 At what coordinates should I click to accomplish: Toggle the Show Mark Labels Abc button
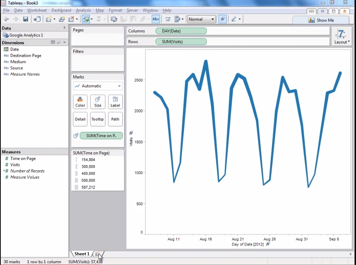156,19
